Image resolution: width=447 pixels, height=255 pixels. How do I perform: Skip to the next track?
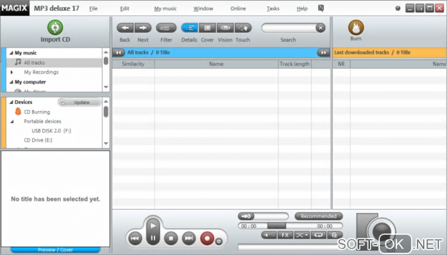point(189,238)
